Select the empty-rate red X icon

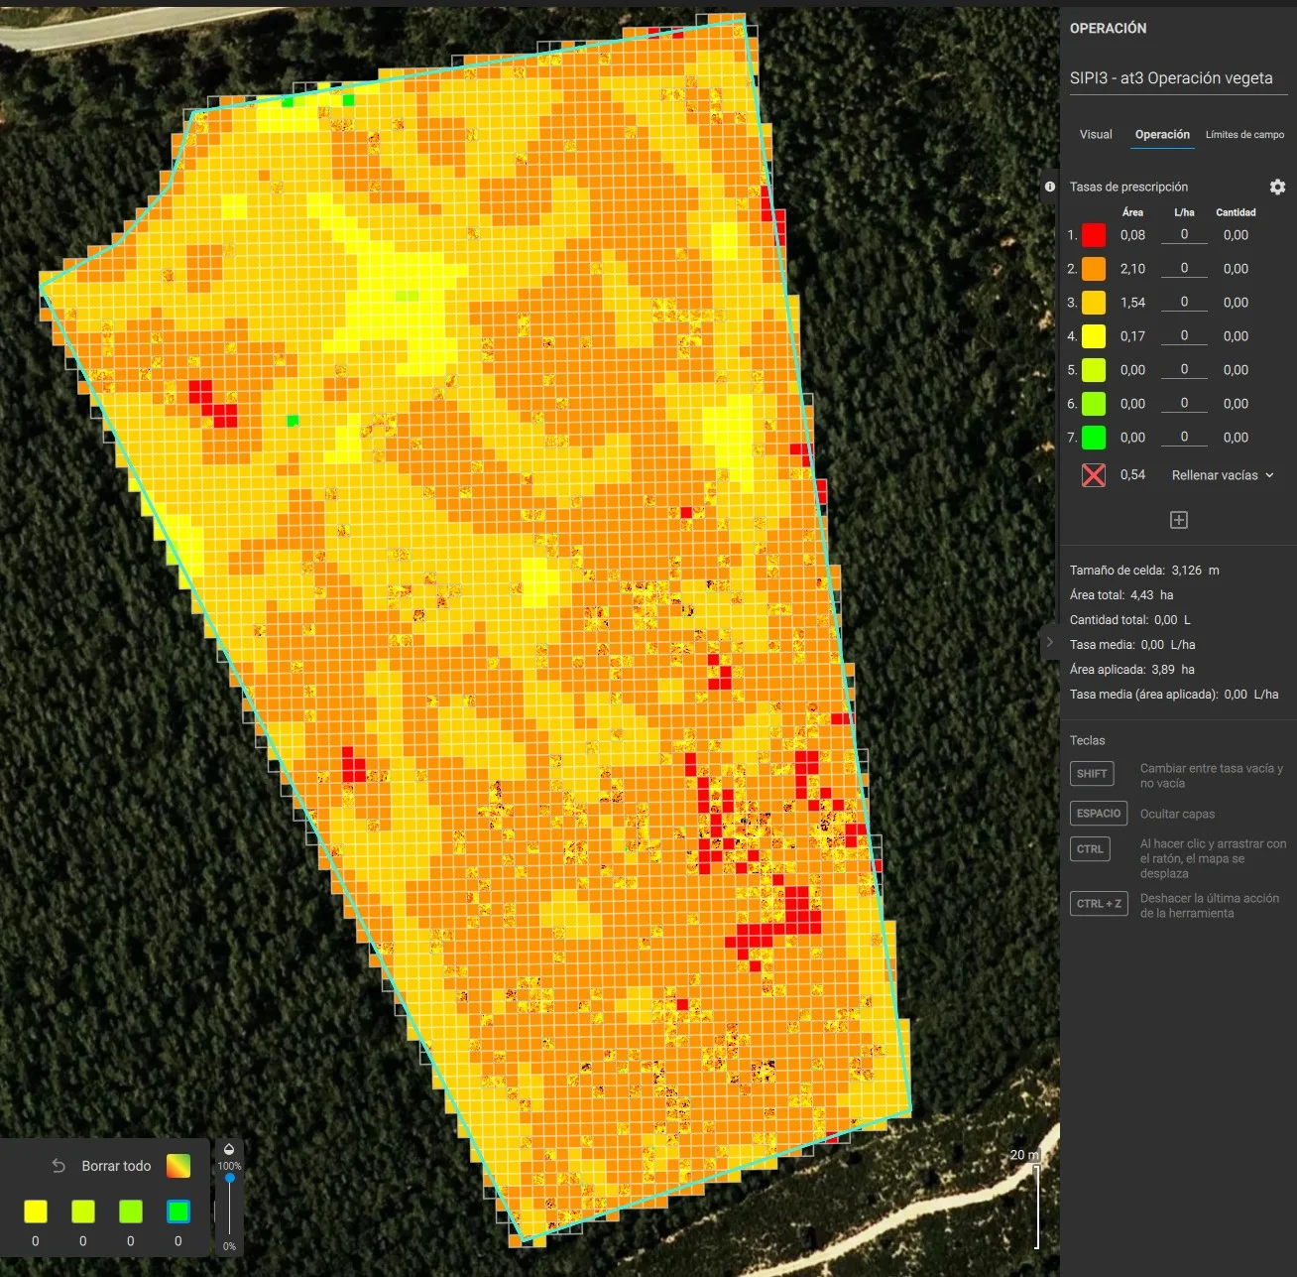pos(1094,475)
